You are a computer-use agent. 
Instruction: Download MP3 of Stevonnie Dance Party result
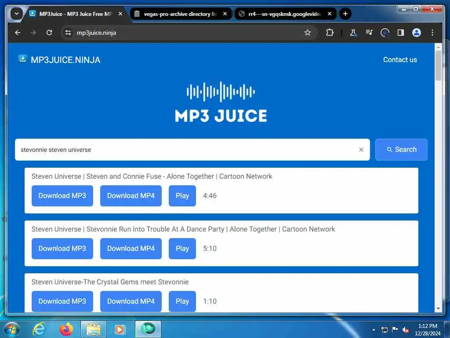[x=62, y=249]
